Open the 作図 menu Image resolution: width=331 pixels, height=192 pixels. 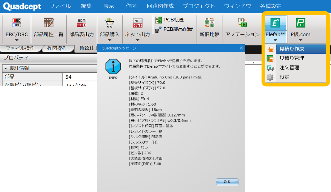[x=131, y=6]
